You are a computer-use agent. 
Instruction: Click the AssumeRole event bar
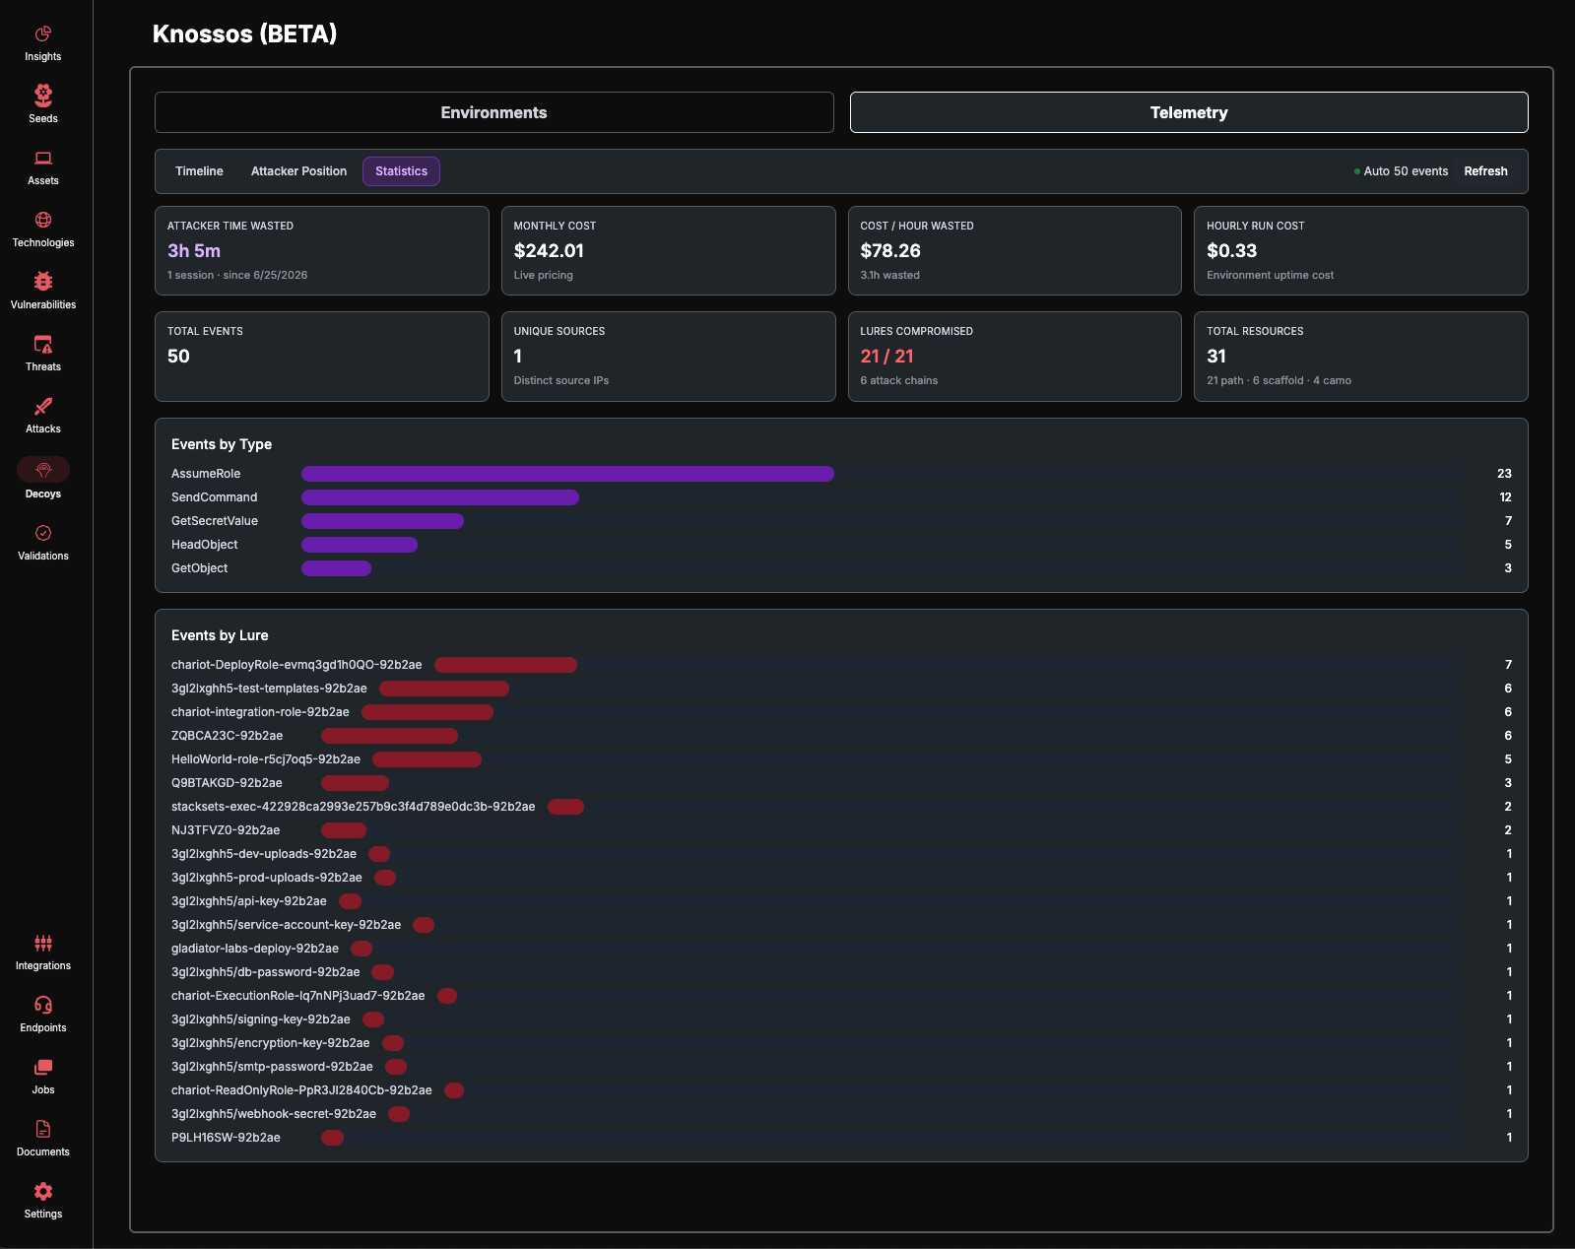click(567, 474)
